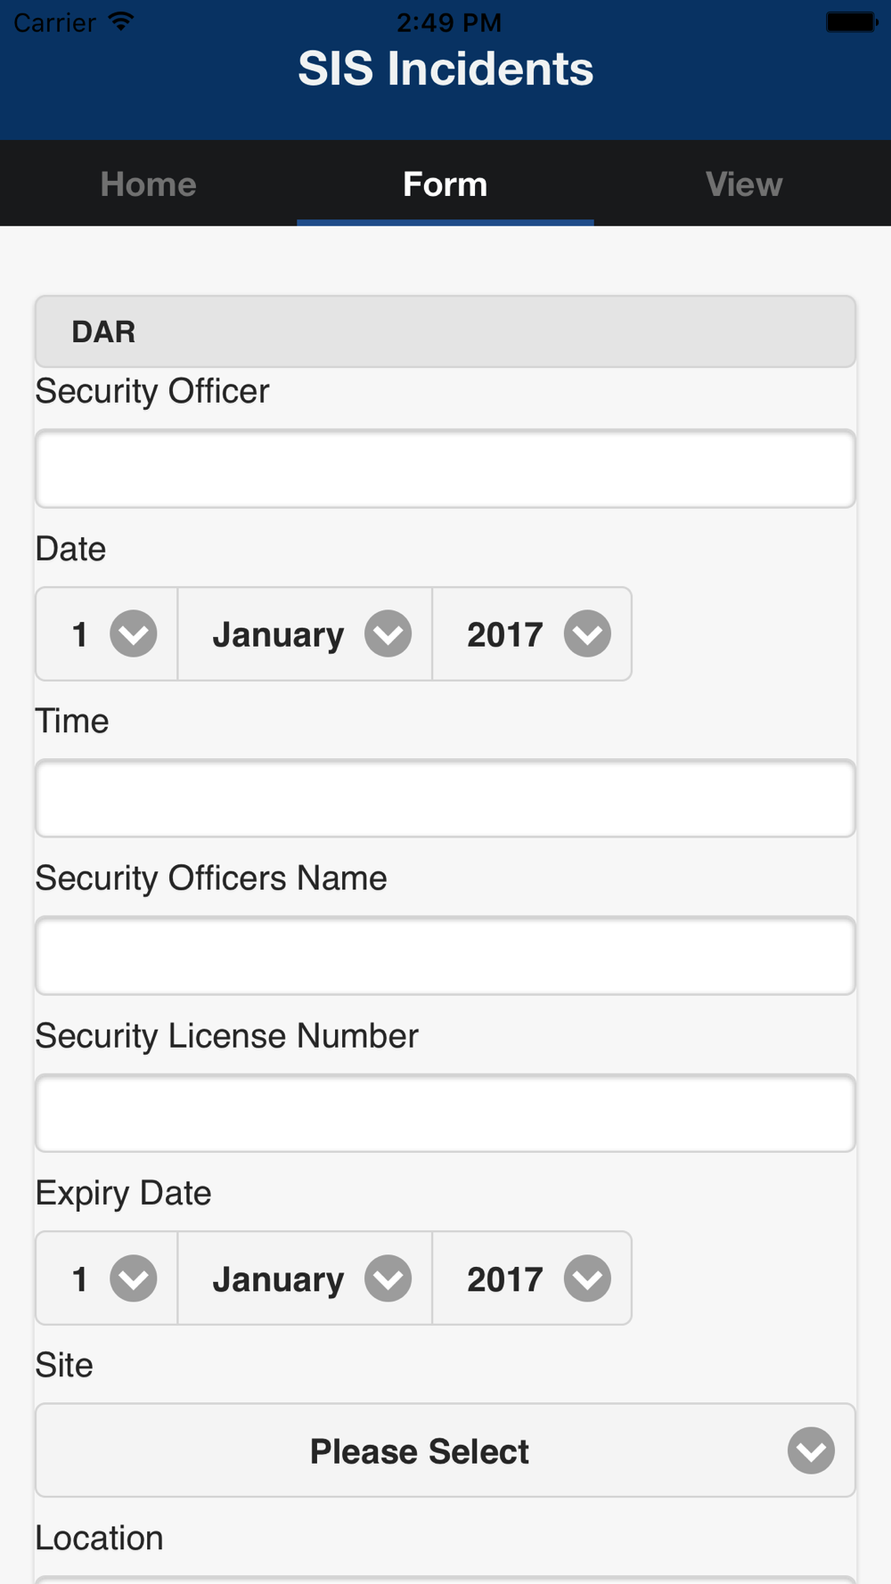Tap the DAR section header
This screenshot has height=1584, width=891.
pyautogui.click(x=445, y=331)
